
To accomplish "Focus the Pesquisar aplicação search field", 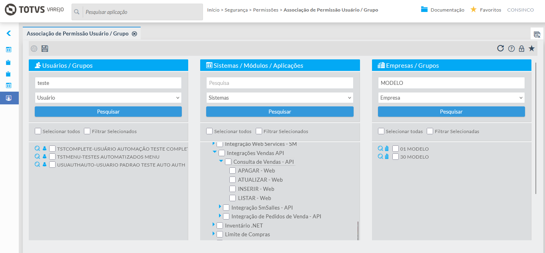I will coord(142,12).
